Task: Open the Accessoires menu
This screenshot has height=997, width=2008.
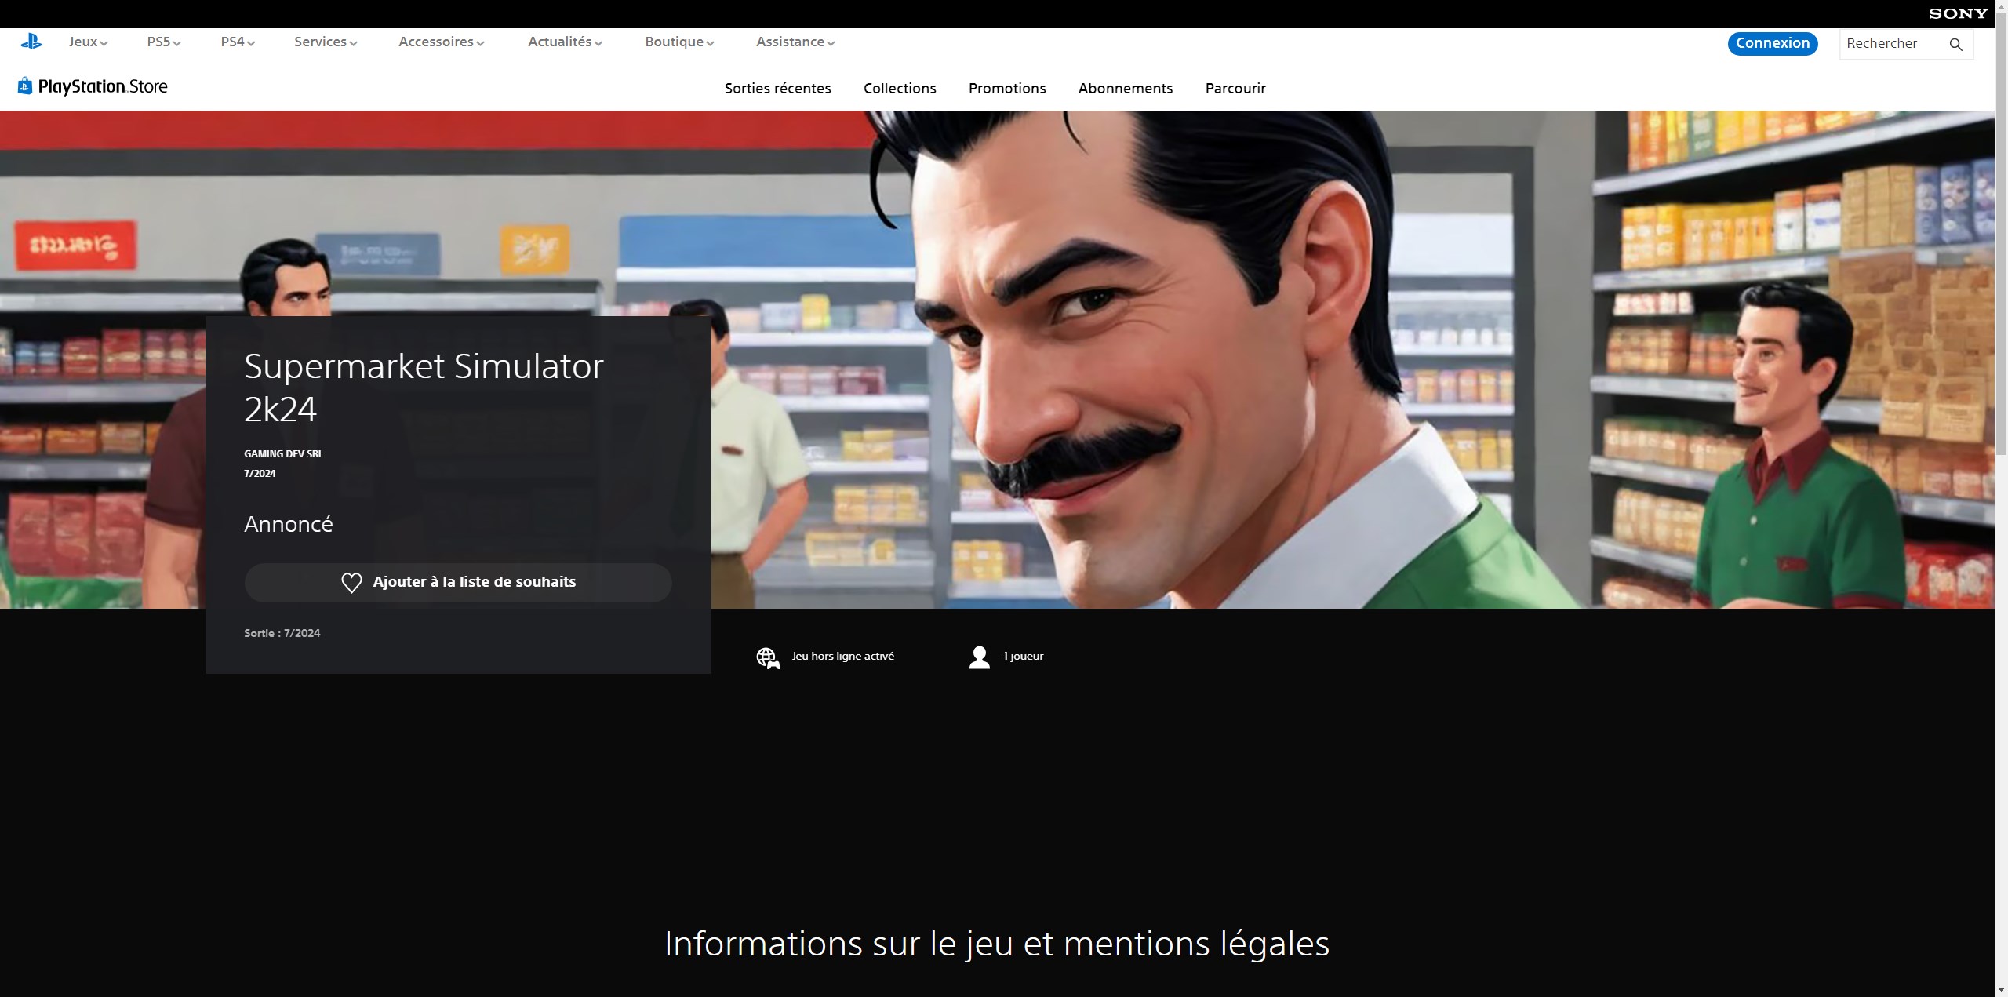Action: 440,42
